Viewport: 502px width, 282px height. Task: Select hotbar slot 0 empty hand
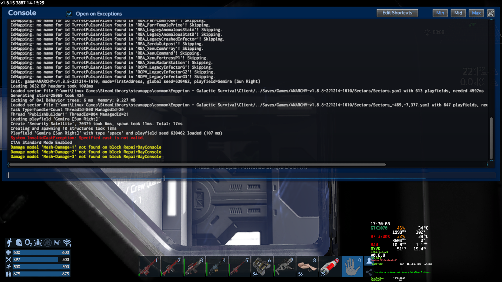(x=352, y=267)
